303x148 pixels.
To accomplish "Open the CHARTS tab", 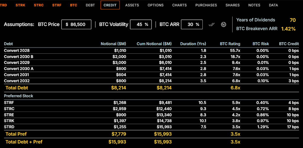I will (x=179, y=5).
